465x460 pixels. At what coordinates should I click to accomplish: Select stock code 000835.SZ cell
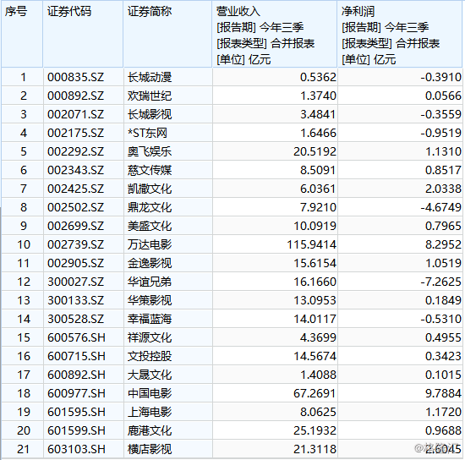(x=83, y=77)
